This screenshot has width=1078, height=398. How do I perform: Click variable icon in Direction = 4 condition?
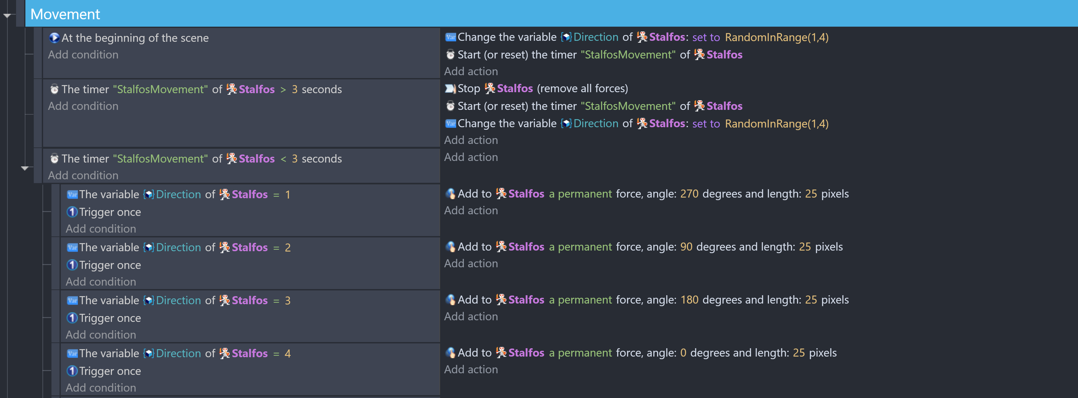click(x=72, y=354)
